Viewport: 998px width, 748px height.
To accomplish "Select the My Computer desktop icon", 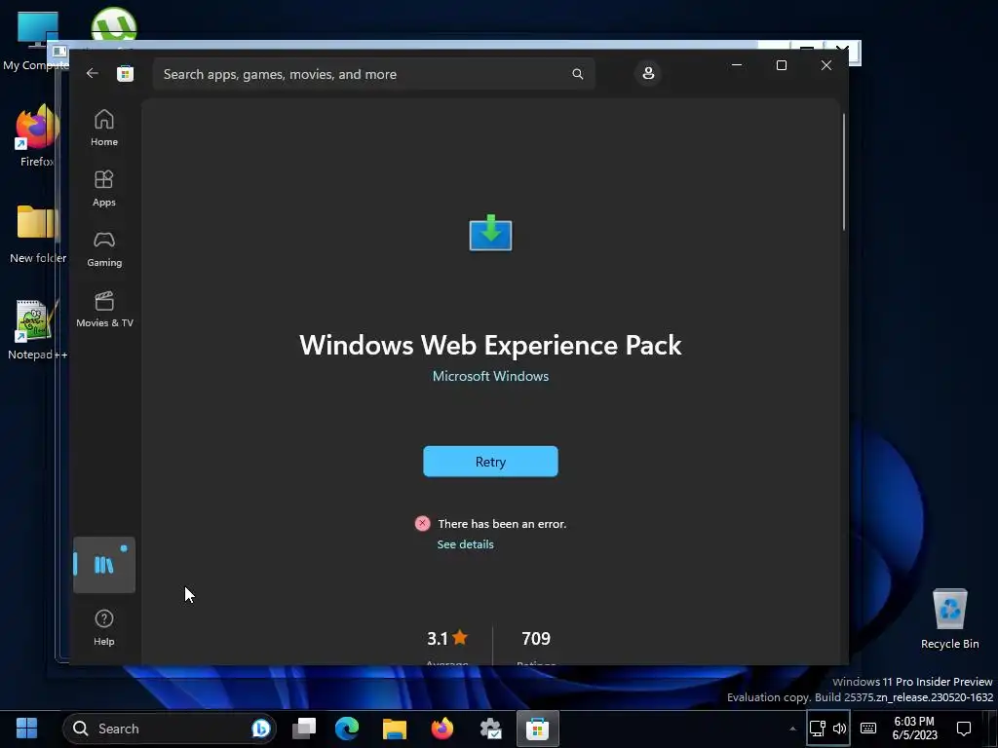I will (36, 40).
